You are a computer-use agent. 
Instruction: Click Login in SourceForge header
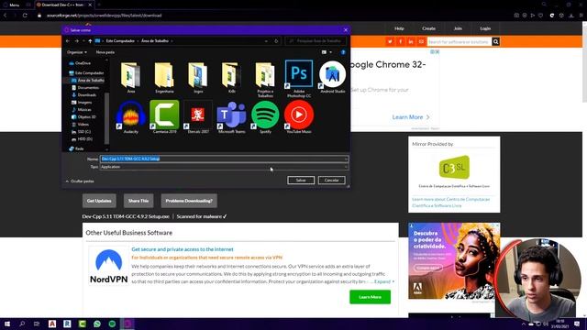[485, 28]
